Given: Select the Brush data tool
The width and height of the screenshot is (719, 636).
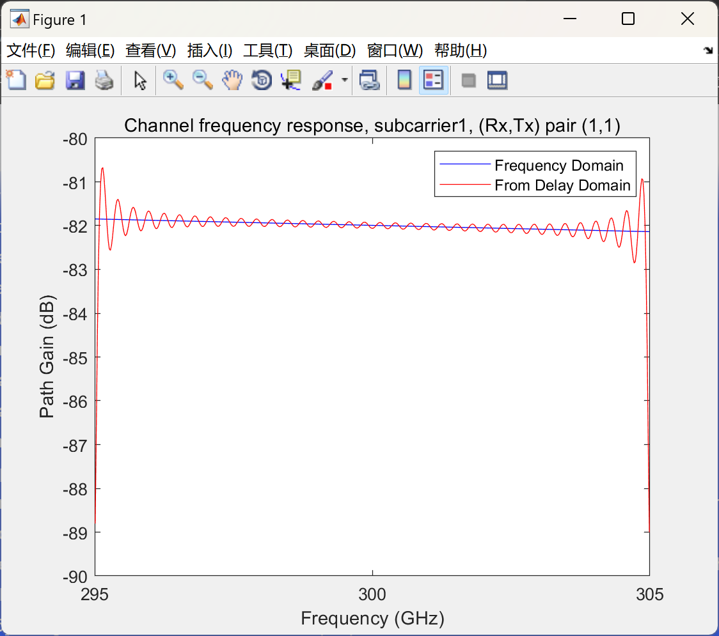Looking at the screenshot, I should [x=322, y=80].
